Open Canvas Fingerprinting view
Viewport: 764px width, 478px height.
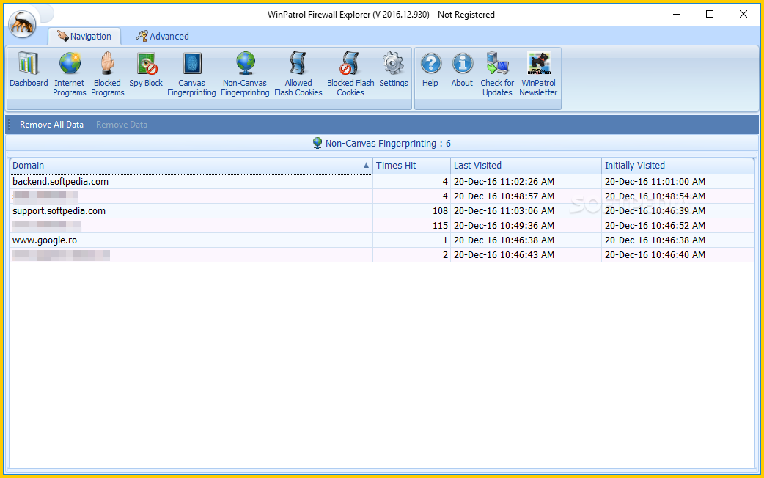click(191, 74)
